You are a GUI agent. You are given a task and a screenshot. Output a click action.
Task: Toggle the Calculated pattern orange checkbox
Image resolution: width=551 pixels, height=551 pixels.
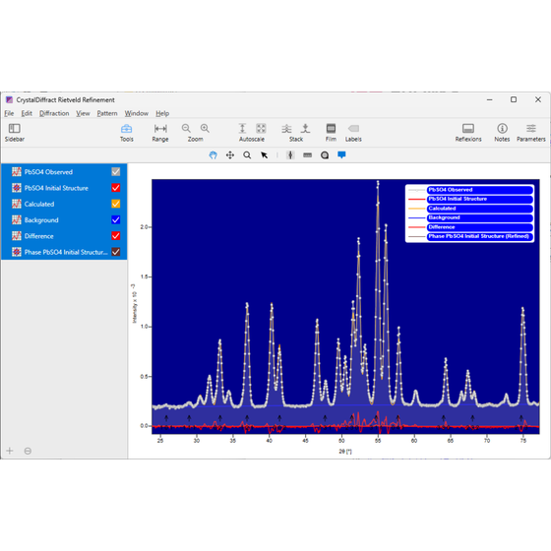[116, 204]
